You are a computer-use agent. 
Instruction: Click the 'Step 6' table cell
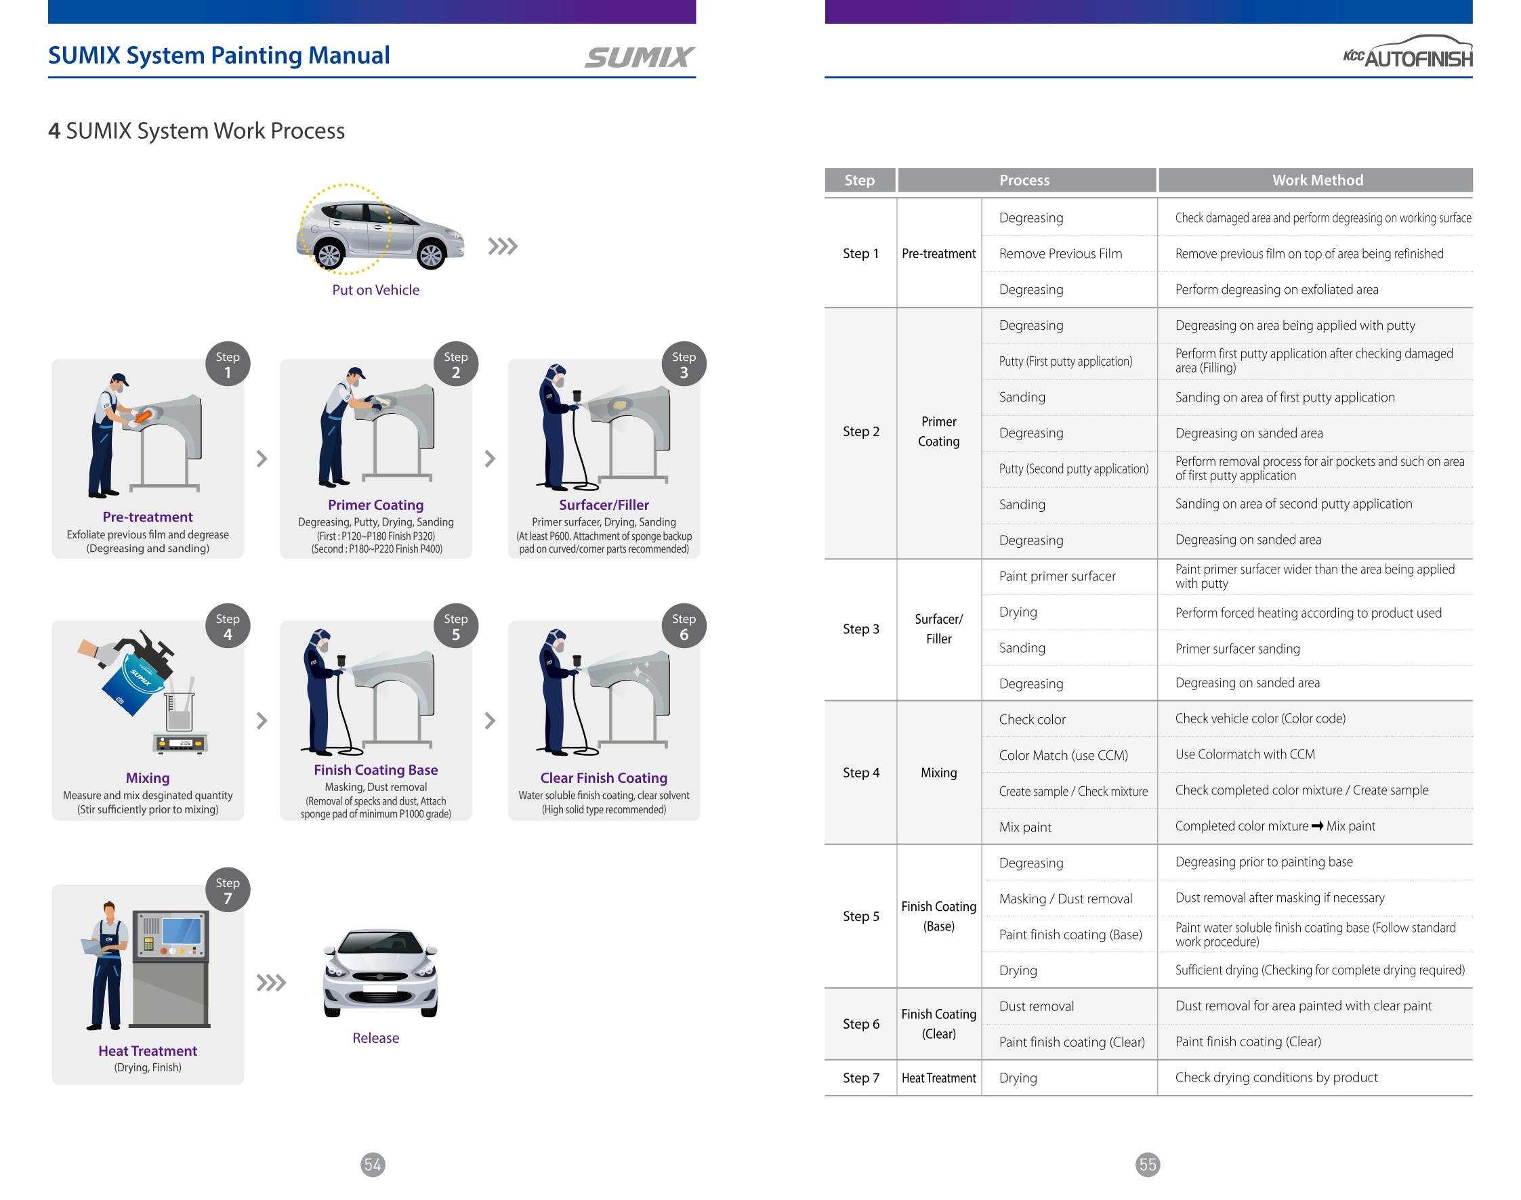coord(861,1025)
